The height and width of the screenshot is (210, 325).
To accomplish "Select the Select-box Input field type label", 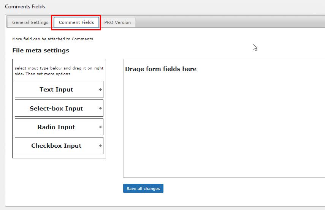I will pyautogui.click(x=56, y=108).
